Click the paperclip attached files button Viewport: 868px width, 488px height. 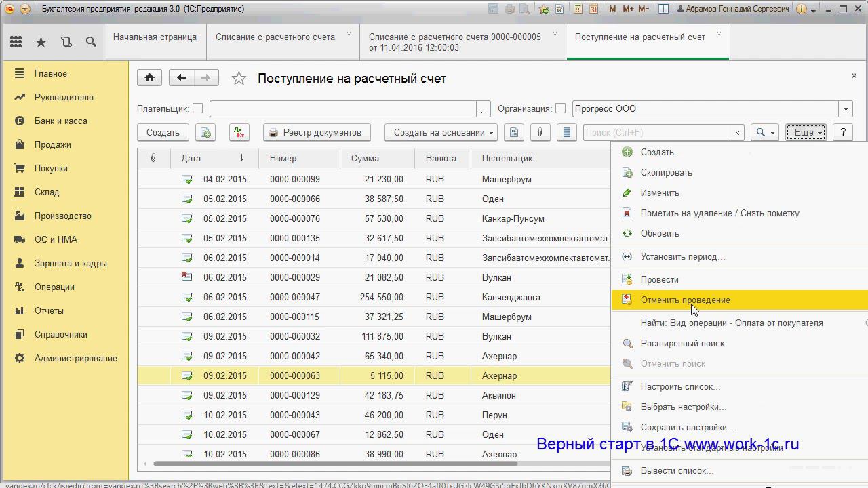coord(540,133)
